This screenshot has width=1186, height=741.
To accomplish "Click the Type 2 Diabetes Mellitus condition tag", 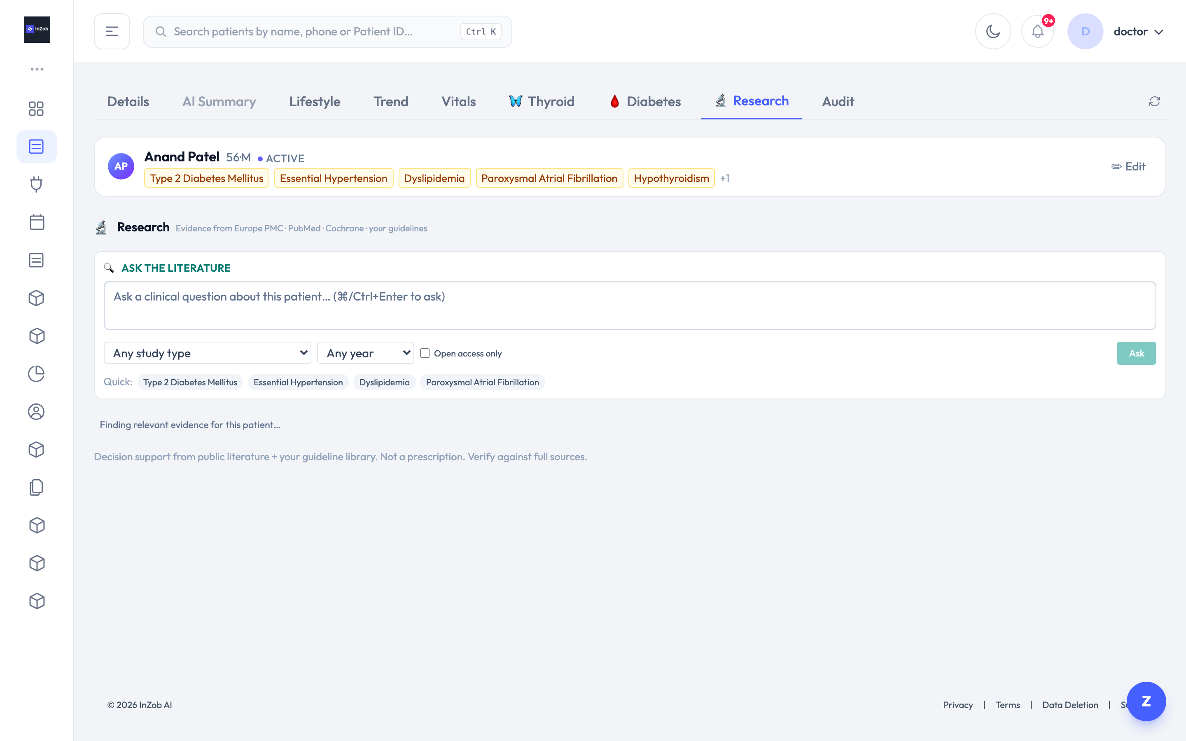I will 206,178.
